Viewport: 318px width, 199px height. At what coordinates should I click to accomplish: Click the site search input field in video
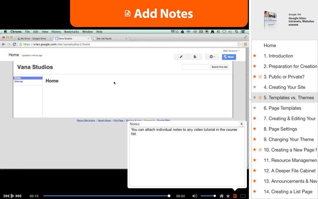click(x=195, y=67)
